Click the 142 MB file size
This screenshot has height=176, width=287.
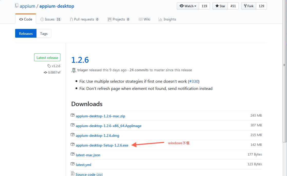click(x=256, y=144)
